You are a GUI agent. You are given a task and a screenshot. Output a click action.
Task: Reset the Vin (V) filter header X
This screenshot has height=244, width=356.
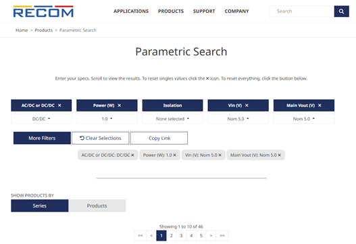click(247, 105)
